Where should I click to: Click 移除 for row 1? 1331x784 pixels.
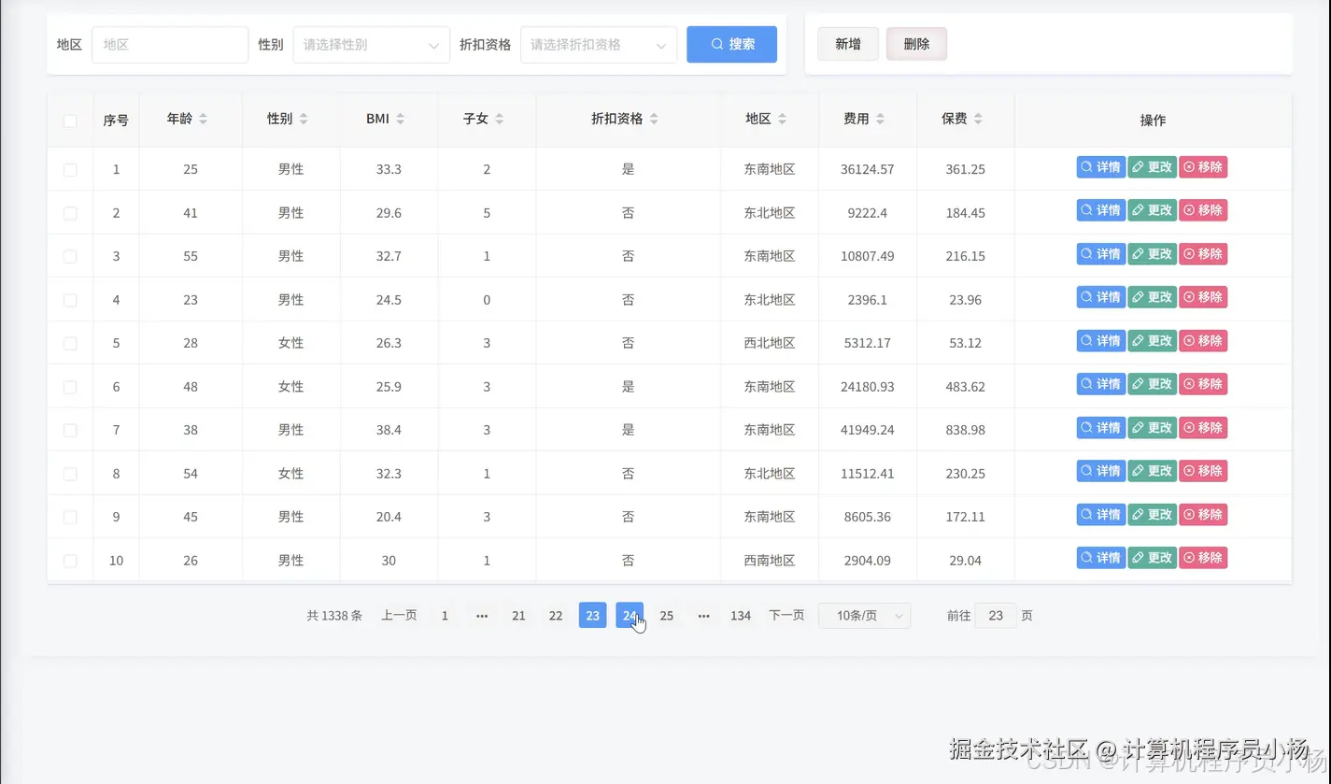pos(1203,167)
